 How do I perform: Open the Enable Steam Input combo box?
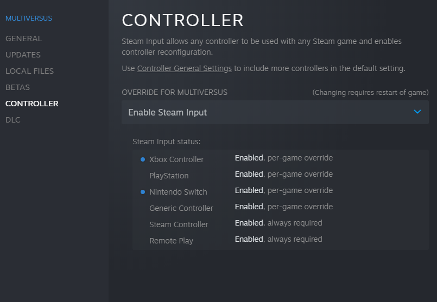[x=275, y=112]
